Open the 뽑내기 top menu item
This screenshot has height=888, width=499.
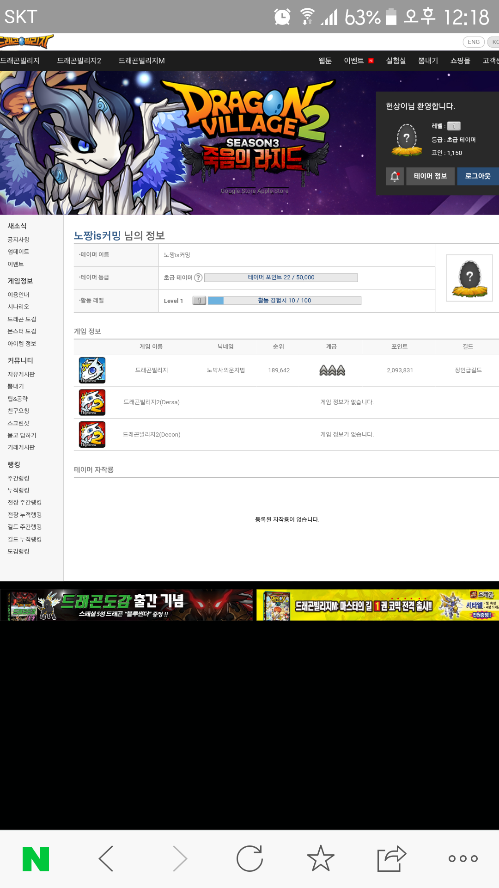point(428,61)
